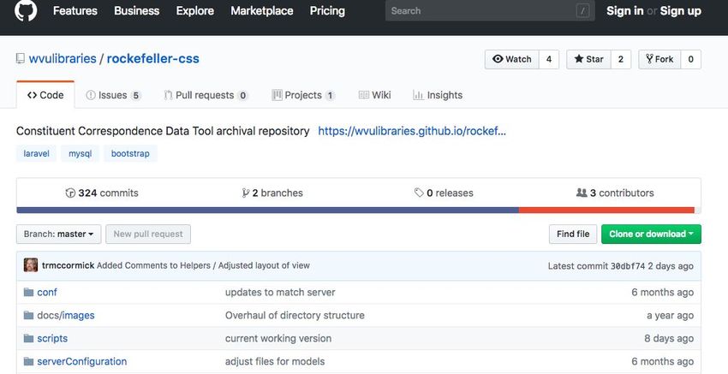This screenshot has height=374, width=728.
Task: Open 'current working version' commit message
Action: click(278, 339)
